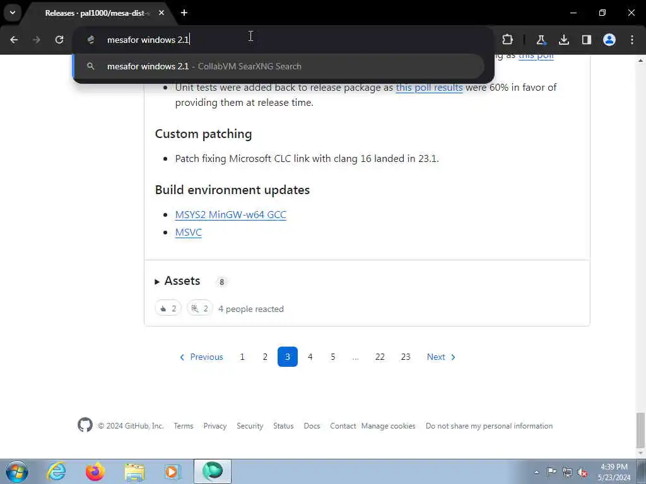Click the 'Custom patching' heading
Screen dimensions: 646x484
[x=204, y=134]
